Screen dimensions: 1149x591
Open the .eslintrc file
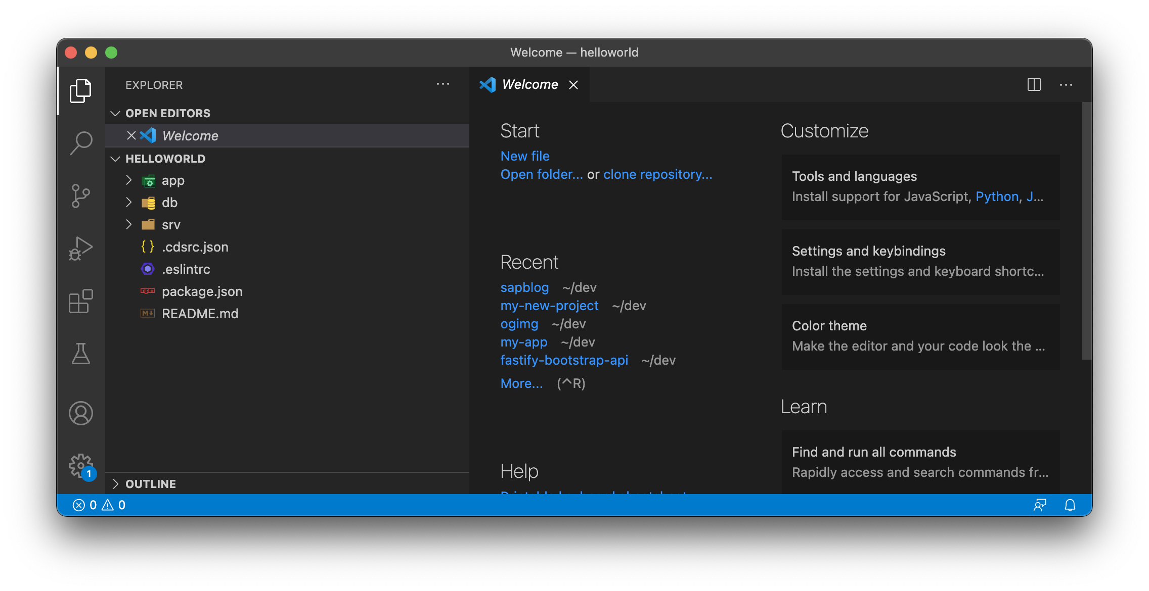(287, 269)
